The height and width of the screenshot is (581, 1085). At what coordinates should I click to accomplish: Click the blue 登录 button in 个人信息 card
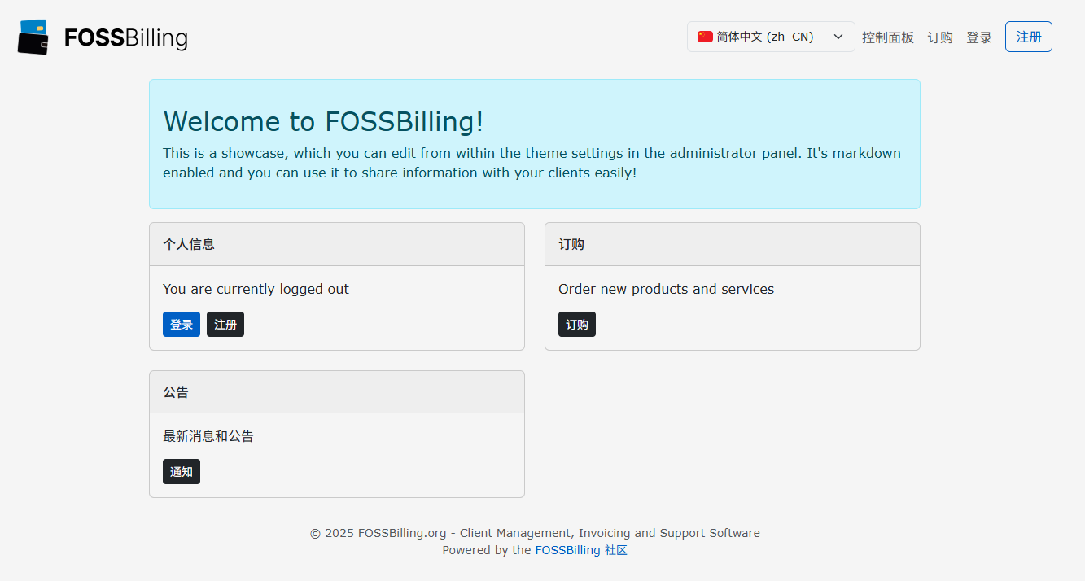click(x=182, y=325)
